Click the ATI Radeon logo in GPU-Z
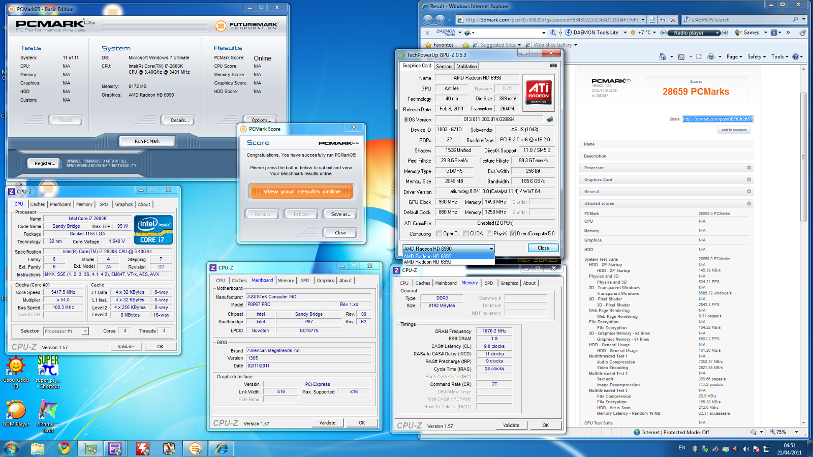The width and height of the screenshot is (813, 457). [x=539, y=93]
